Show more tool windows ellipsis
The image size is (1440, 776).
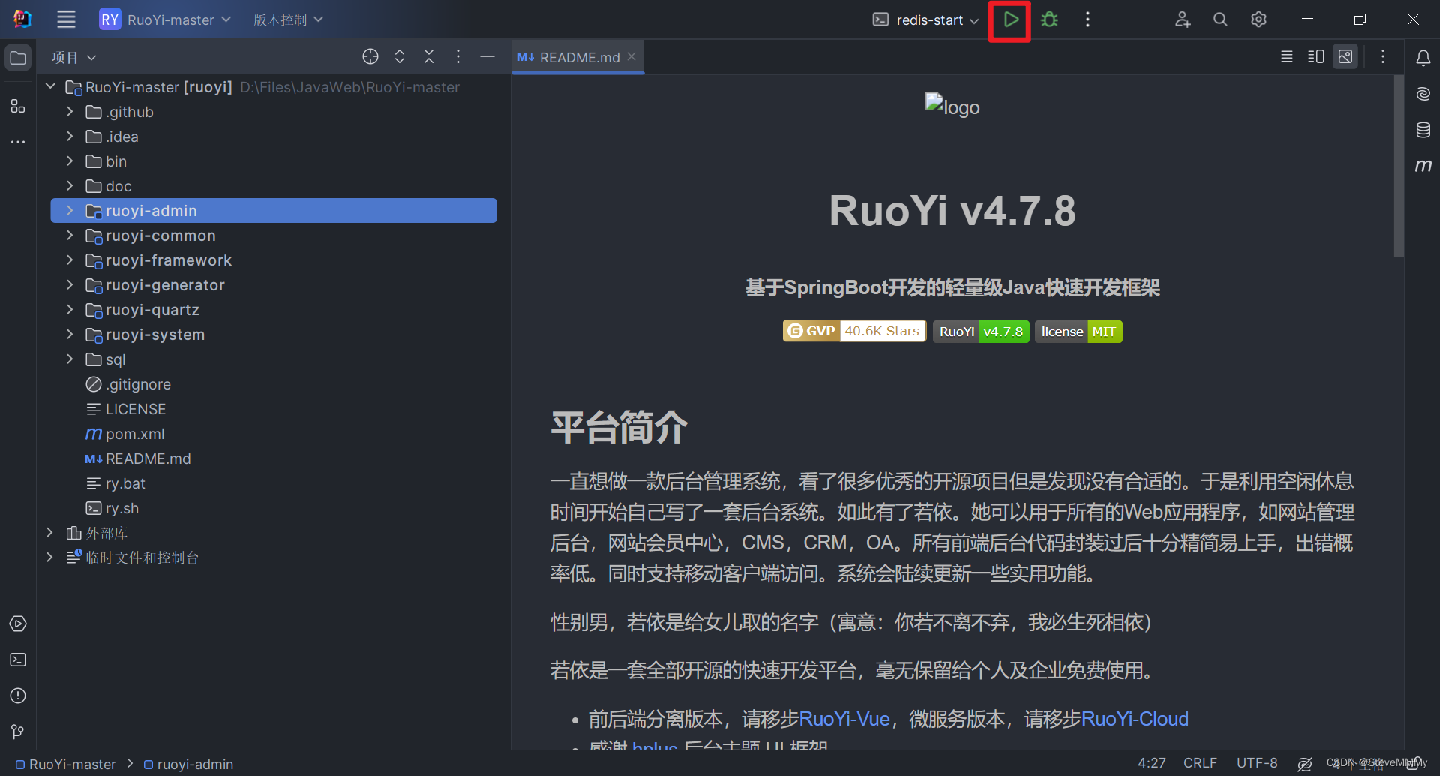pyautogui.click(x=18, y=141)
